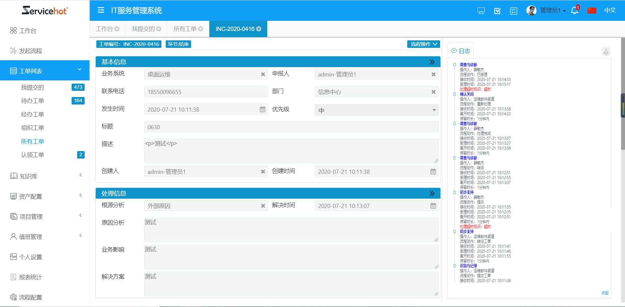Open calendar picker for 发生时间 field
Viewport: 625px width, 307px height.
[x=262, y=109]
